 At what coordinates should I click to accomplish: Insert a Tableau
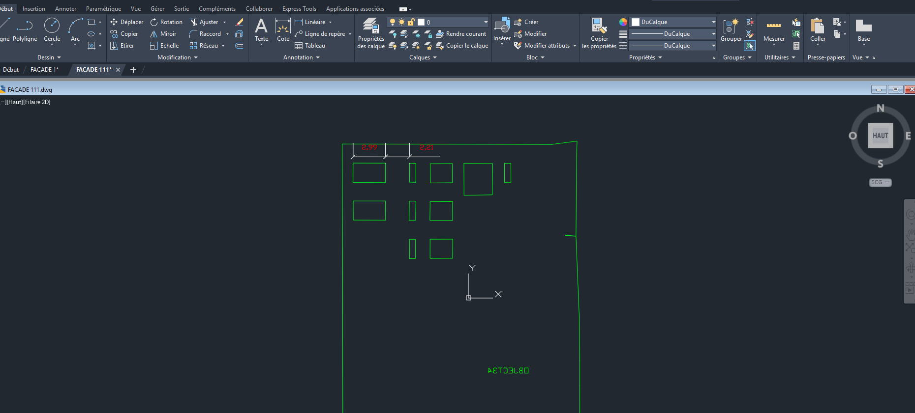(x=310, y=46)
